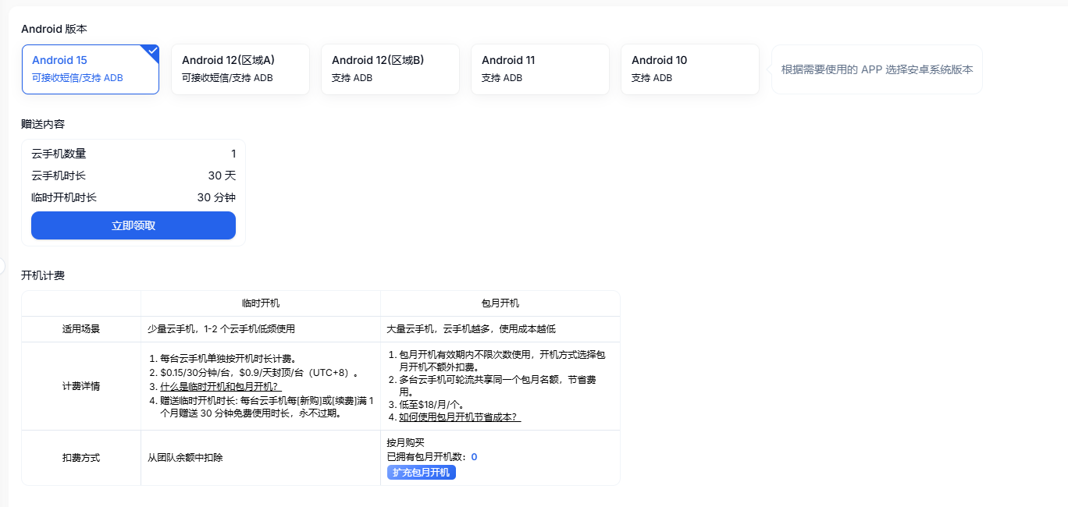
Task: Click the 立即领取 claim button
Action: click(x=133, y=225)
